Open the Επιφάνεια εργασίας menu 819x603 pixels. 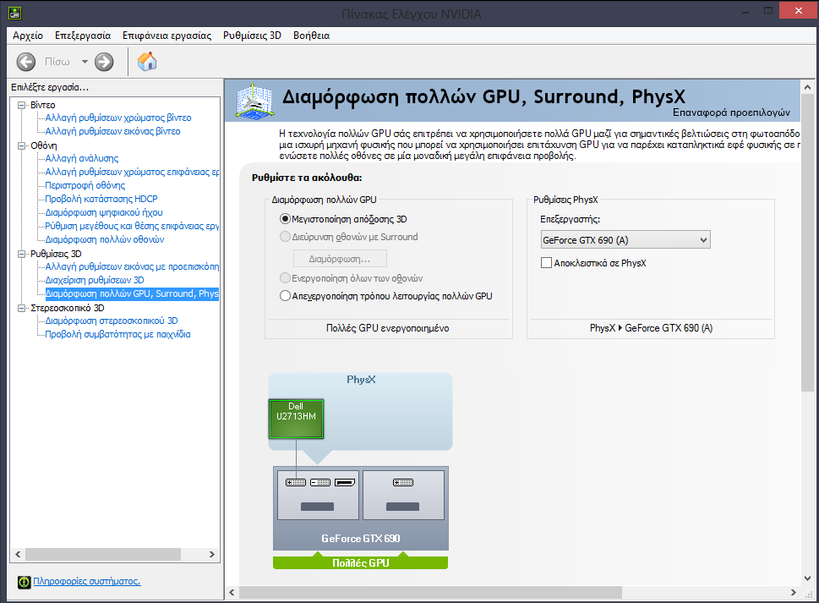click(167, 36)
